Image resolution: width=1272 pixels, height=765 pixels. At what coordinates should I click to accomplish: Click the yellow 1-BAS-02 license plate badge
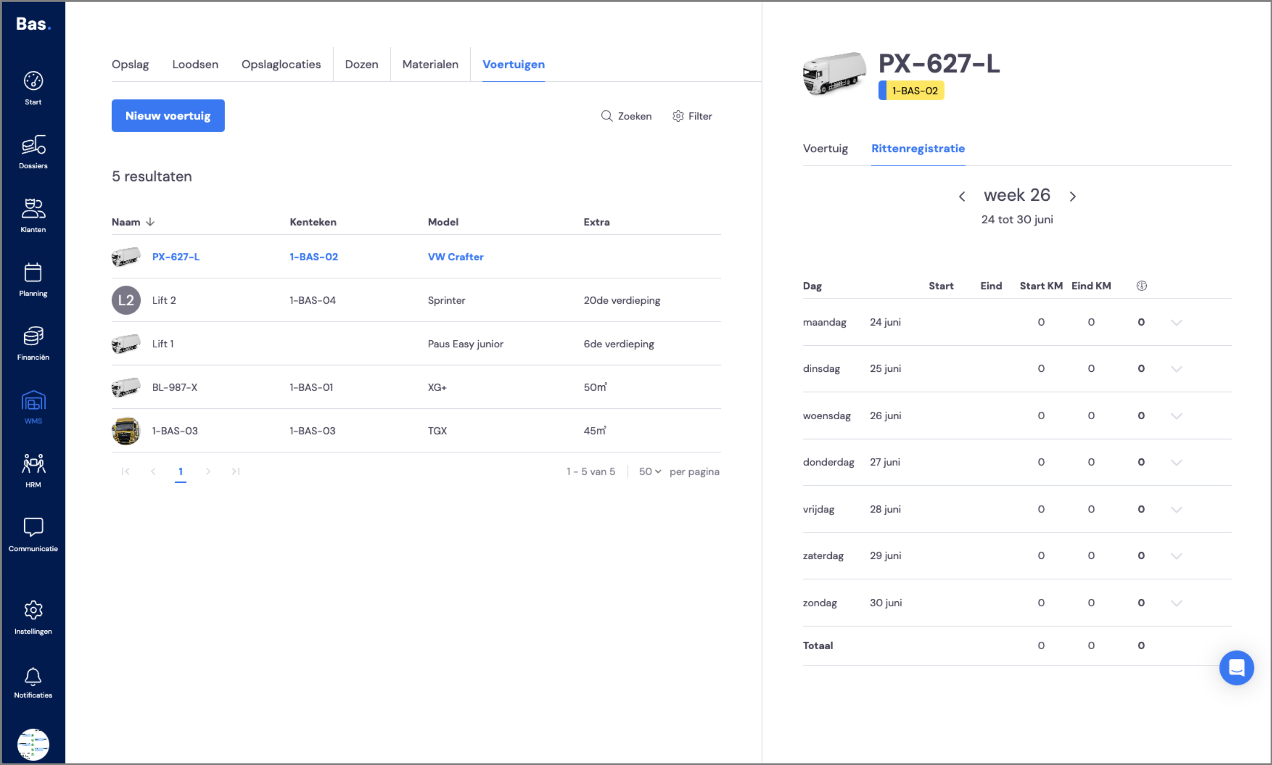coord(912,91)
